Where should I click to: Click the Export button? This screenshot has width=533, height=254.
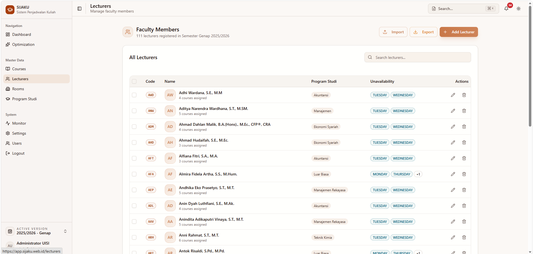pyautogui.click(x=423, y=32)
